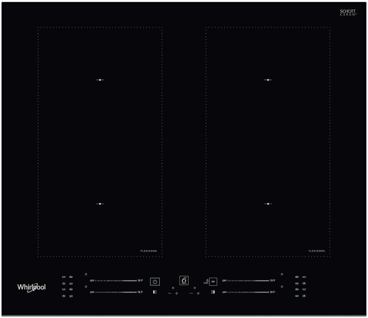Tap the top-left cooking function pot icon
Screen dimensions: 368x318
click(64, 277)
